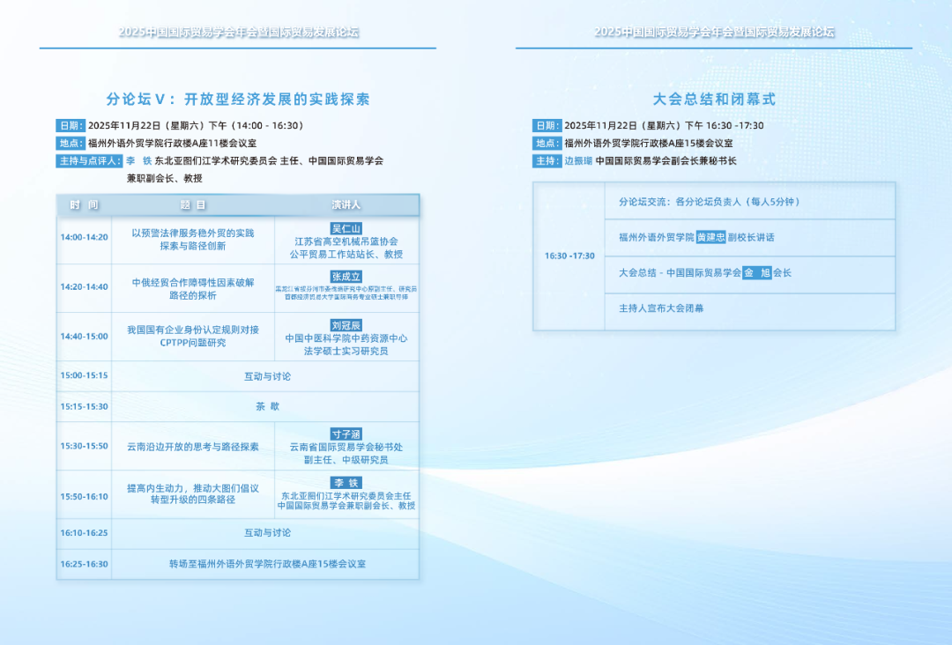Click the 大会总结和闭幕式 heading
952x645 pixels.
714,99
